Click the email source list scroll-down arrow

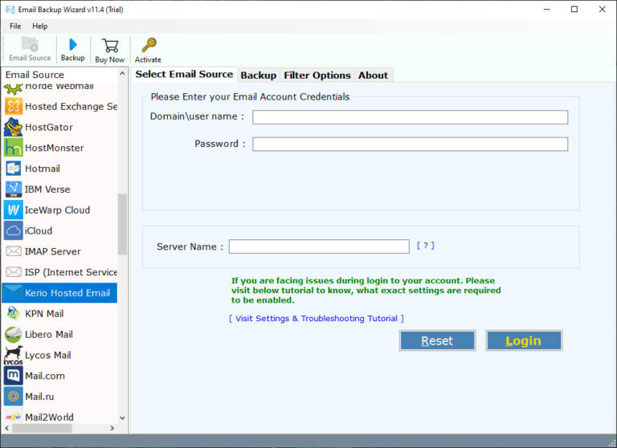122,417
